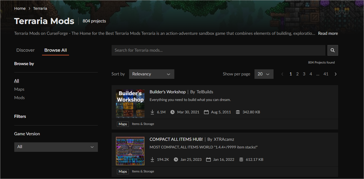Click Maps tag on COMPACT ALL ITEMS card
The image size is (364, 179).
coord(123,171)
